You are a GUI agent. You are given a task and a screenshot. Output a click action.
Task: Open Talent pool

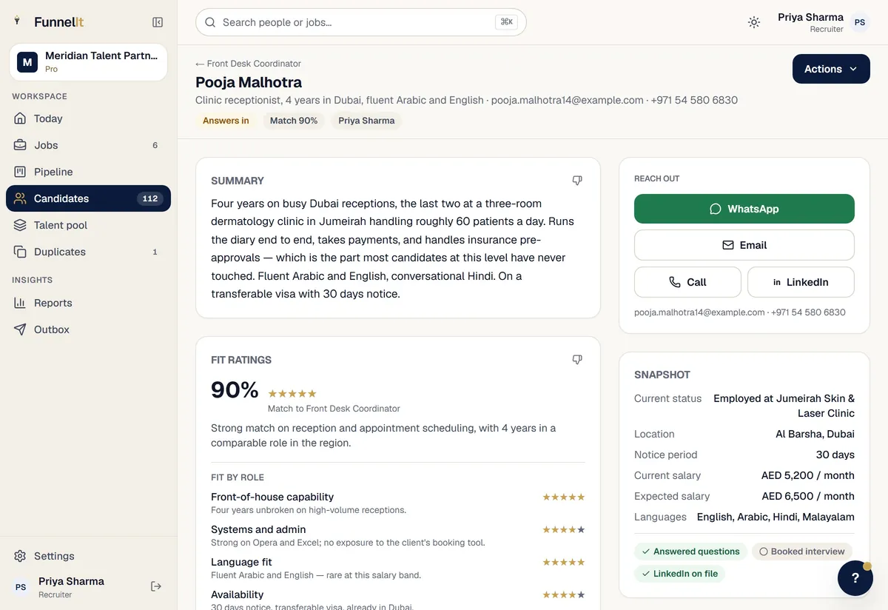pyautogui.click(x=88, y=225)
